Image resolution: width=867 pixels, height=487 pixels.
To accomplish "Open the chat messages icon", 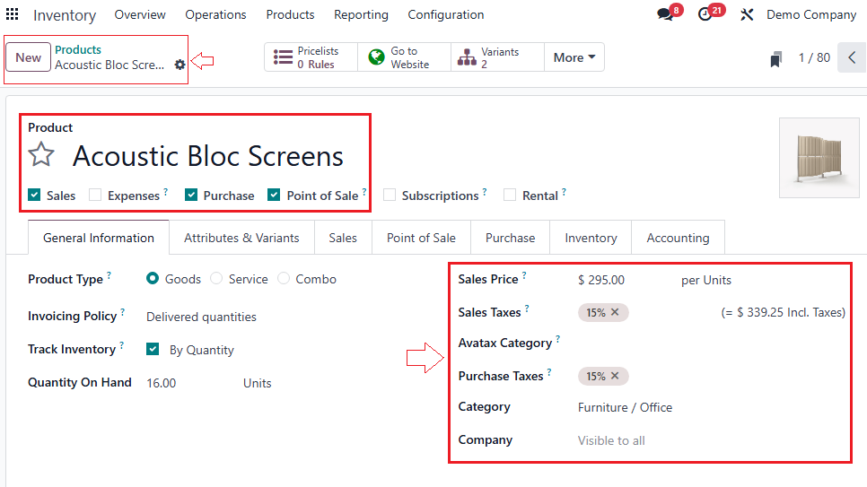I will click(x=665, y=15).
